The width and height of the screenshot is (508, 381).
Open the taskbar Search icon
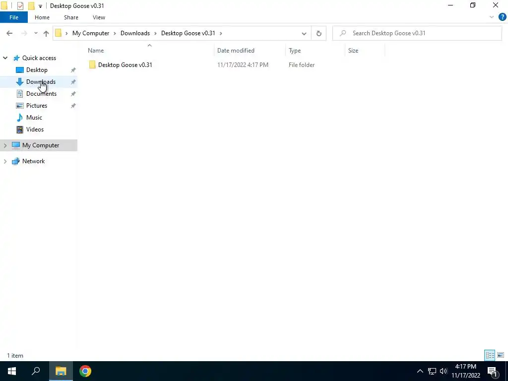pos(36,371)
